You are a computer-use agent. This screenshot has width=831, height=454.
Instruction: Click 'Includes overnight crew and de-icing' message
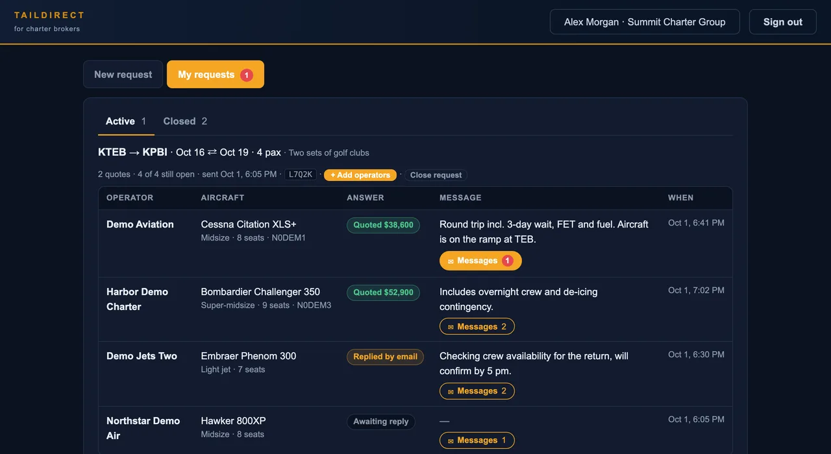(x=519, y=299)
